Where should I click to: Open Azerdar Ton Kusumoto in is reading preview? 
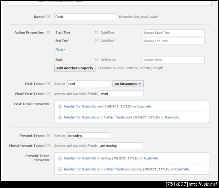pos(80,158)
